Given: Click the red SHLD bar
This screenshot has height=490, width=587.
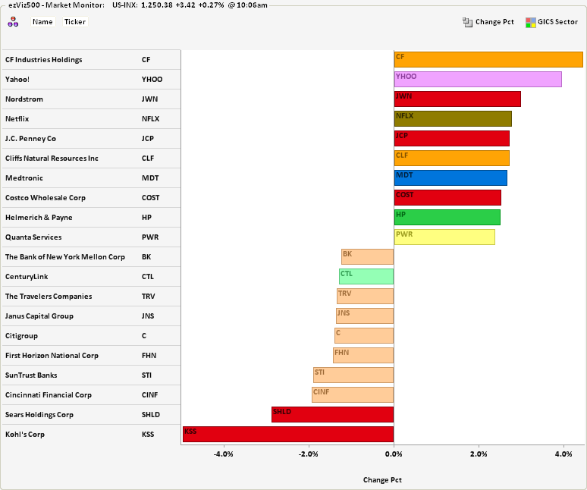Looking at the screenshot, I should (332, 414).
